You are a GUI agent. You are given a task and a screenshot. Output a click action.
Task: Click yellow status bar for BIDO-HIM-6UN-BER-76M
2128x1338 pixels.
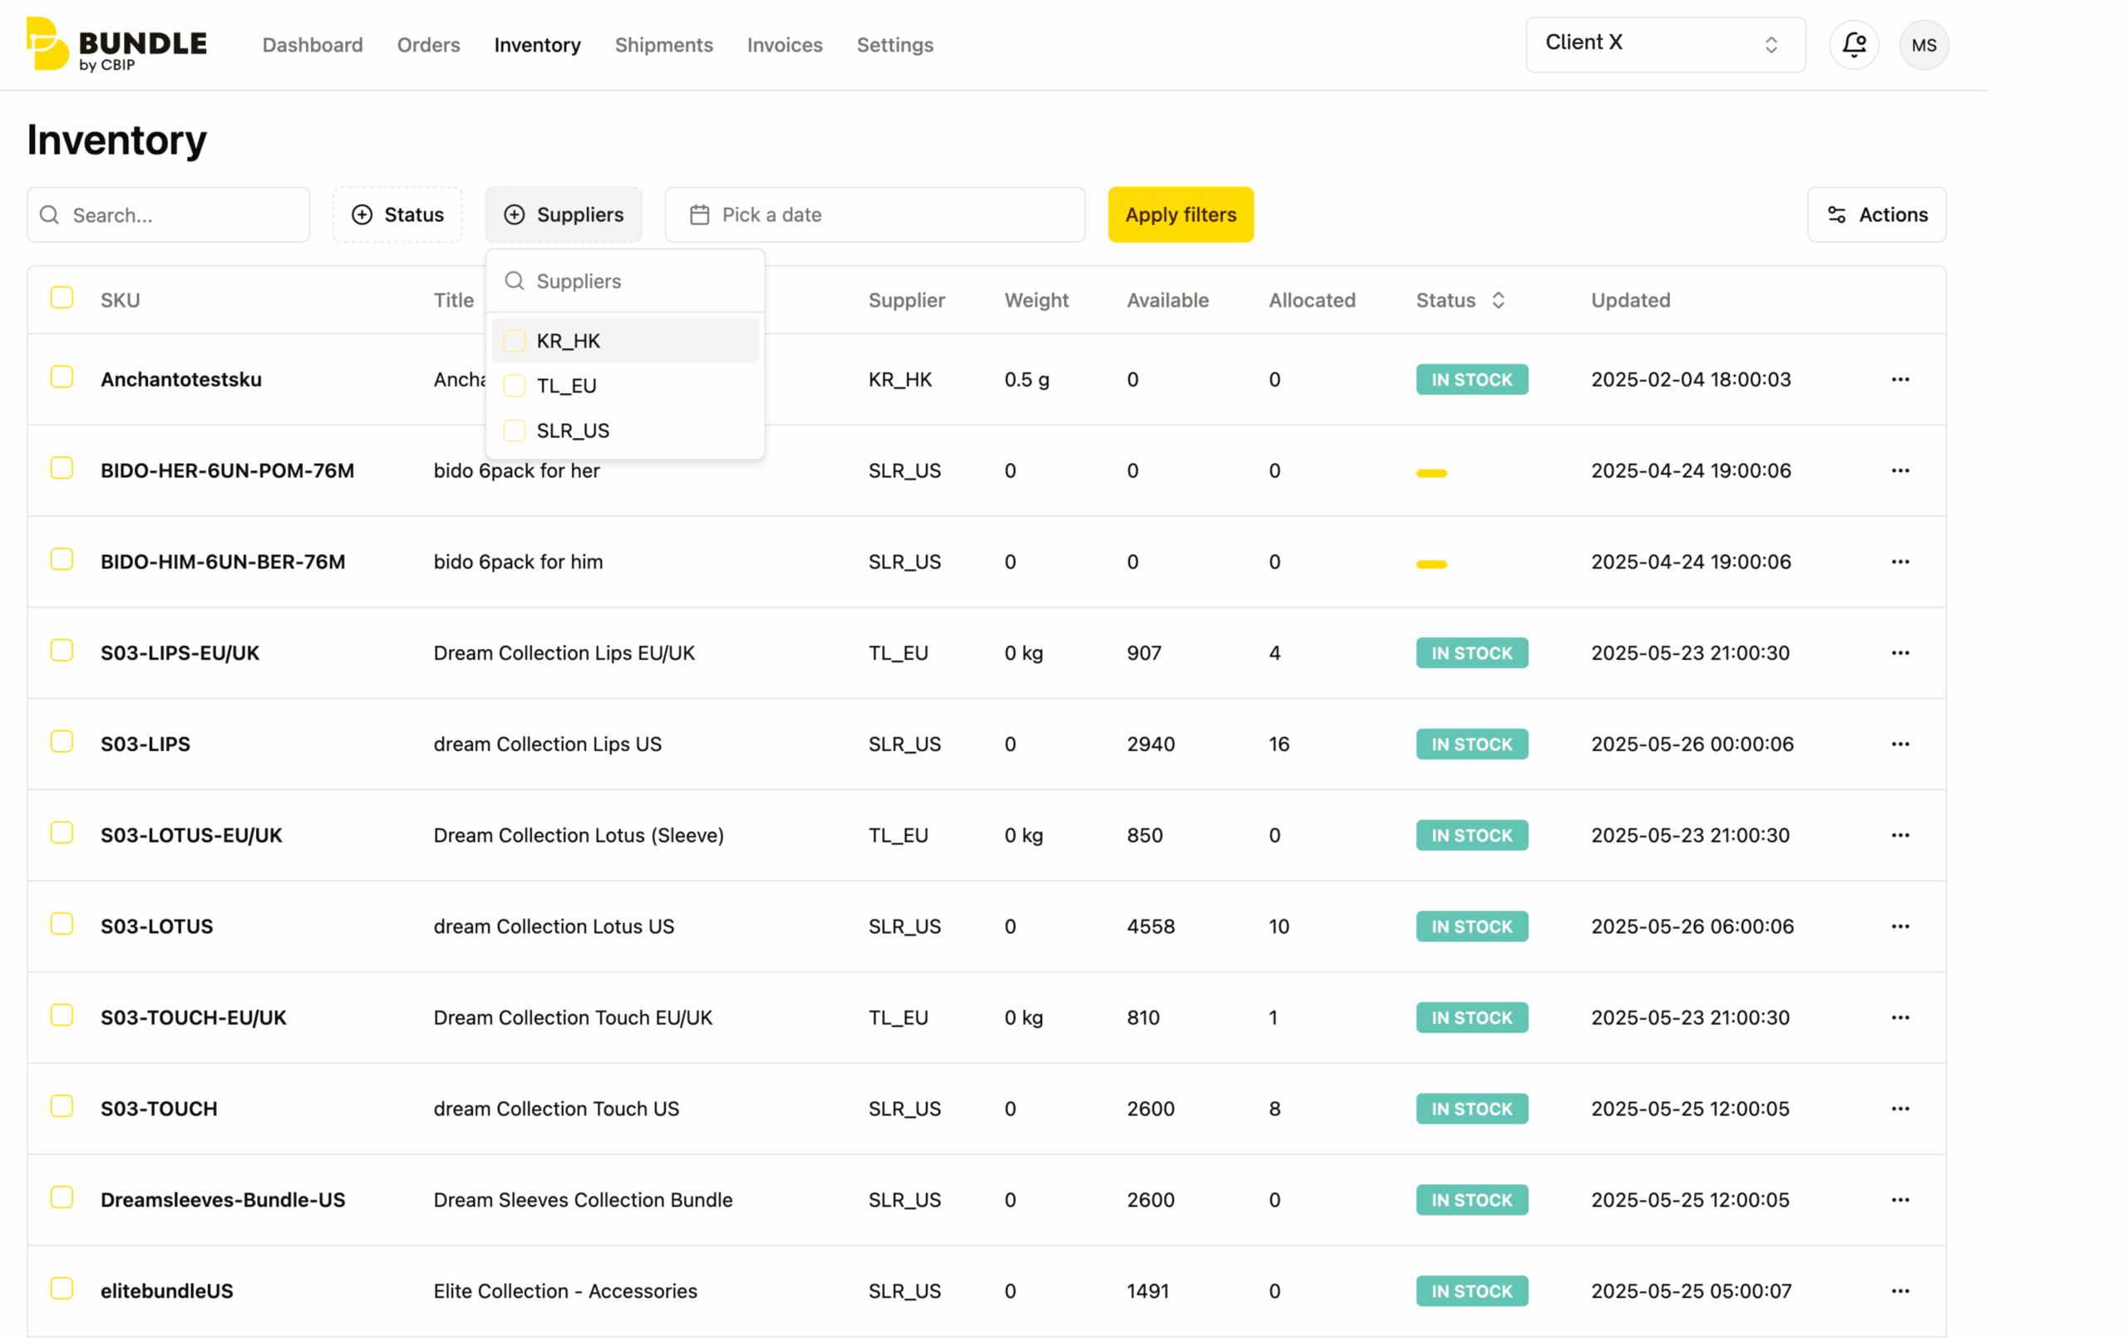[1431, 563]
